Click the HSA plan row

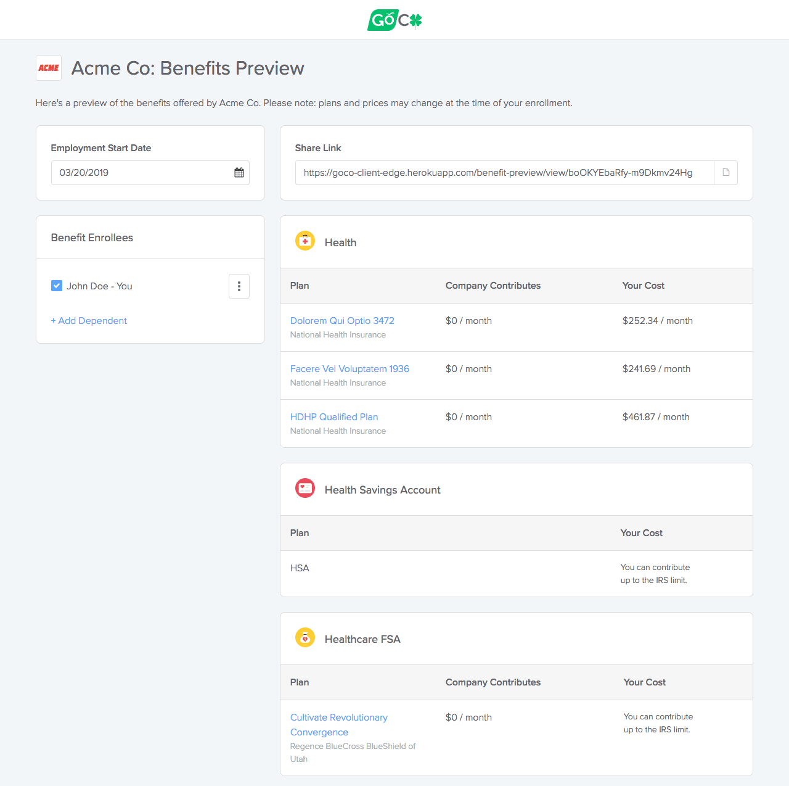point(300,568)
